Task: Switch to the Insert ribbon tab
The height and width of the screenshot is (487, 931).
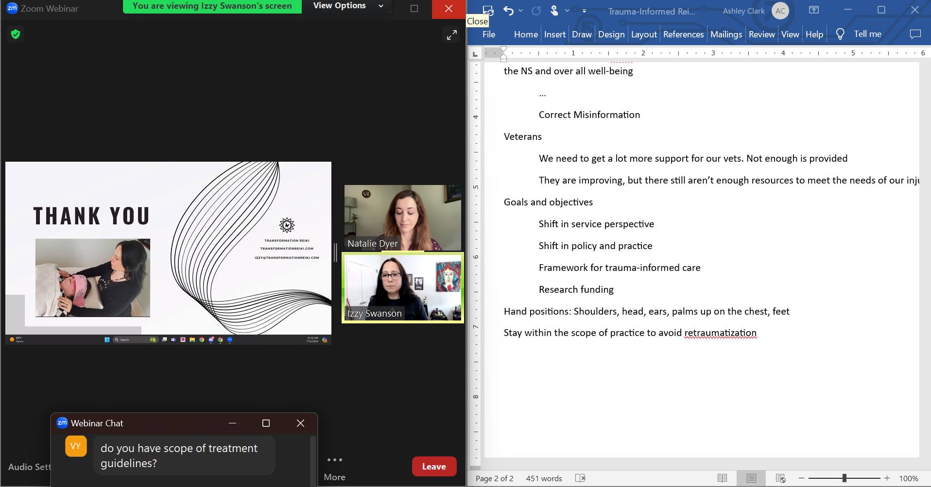Action: pos(555,34)
